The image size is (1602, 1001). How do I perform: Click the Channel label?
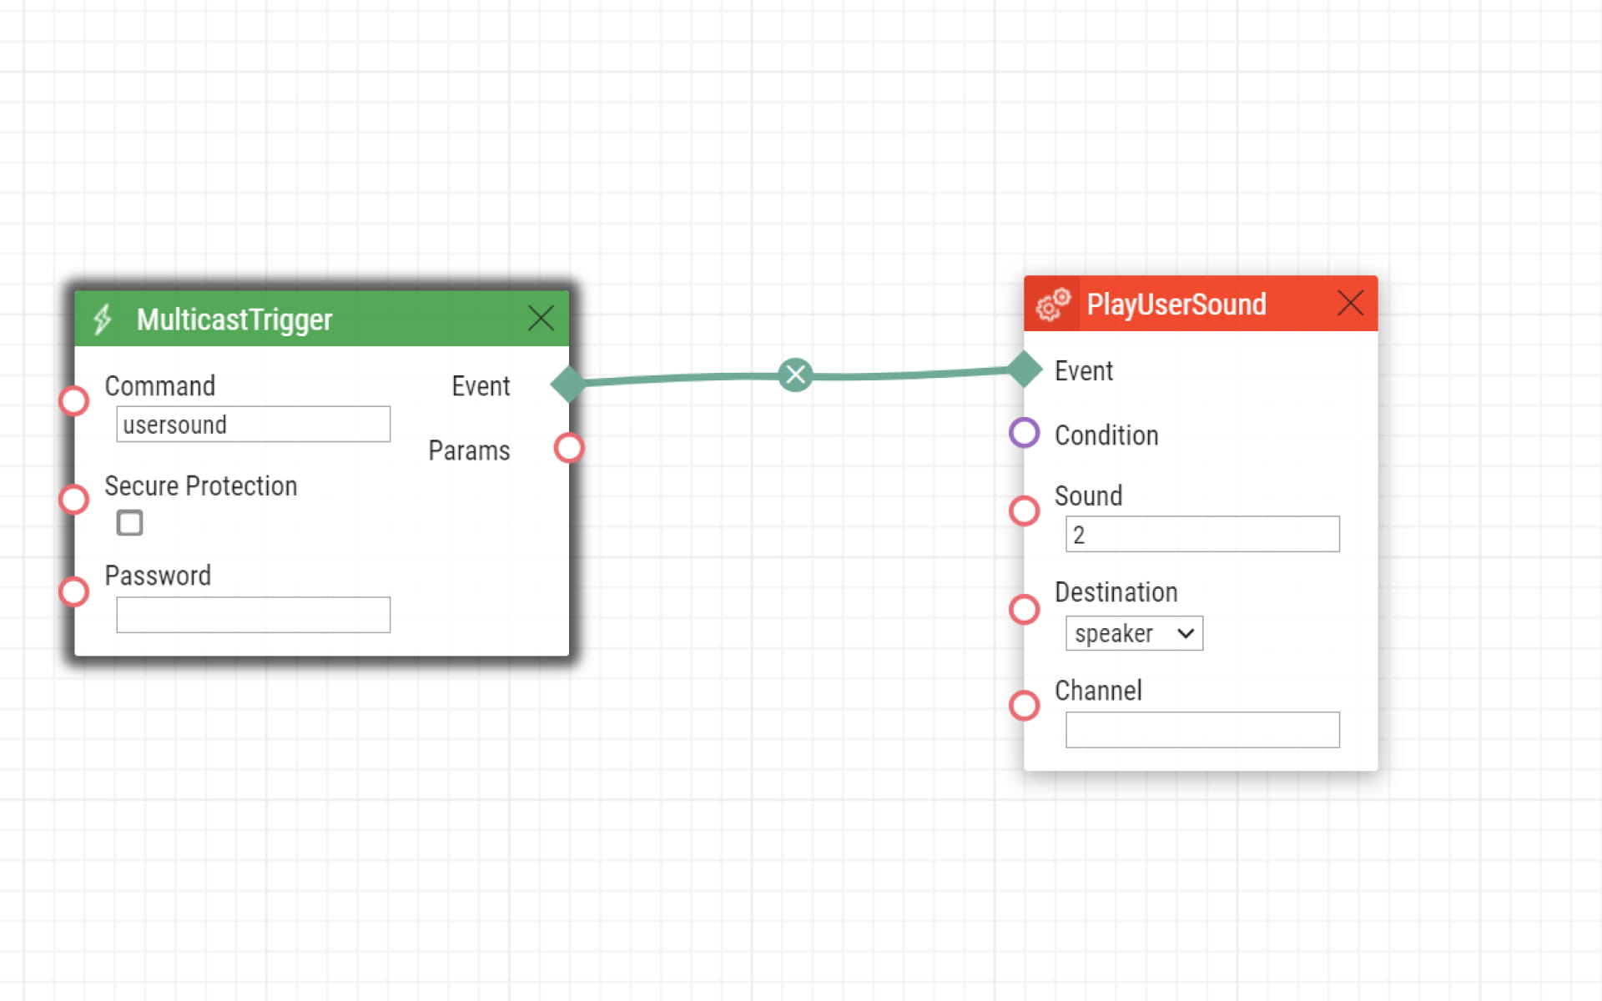(x=1098, y=691)
